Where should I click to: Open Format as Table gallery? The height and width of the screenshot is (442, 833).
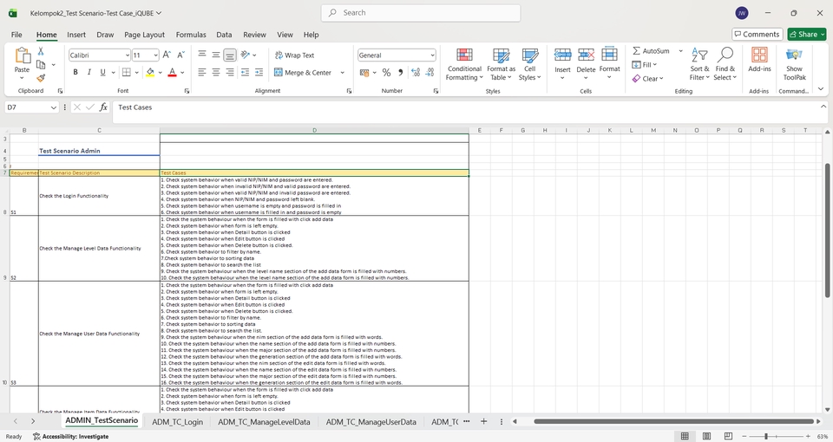pos(501,63)
